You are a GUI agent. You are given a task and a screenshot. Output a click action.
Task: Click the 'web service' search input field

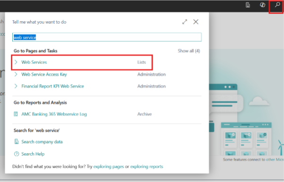click(107, 37)
